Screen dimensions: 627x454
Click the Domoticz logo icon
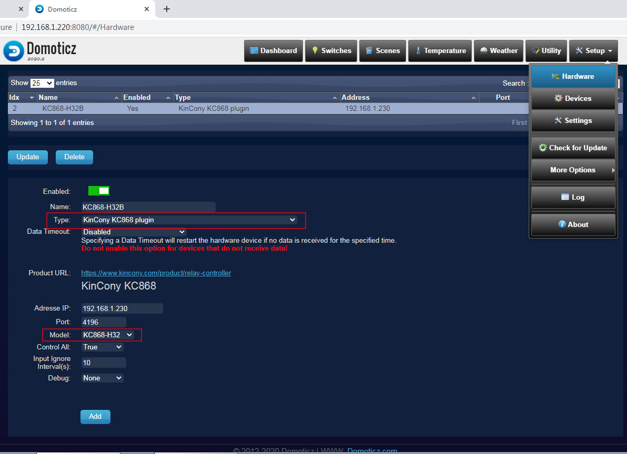pyautogui.click(x=14, y=51)
